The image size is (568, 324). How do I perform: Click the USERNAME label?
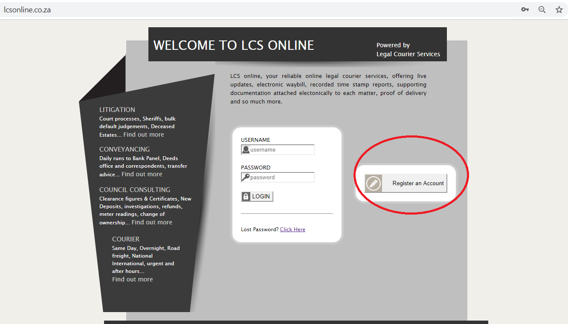255,140
